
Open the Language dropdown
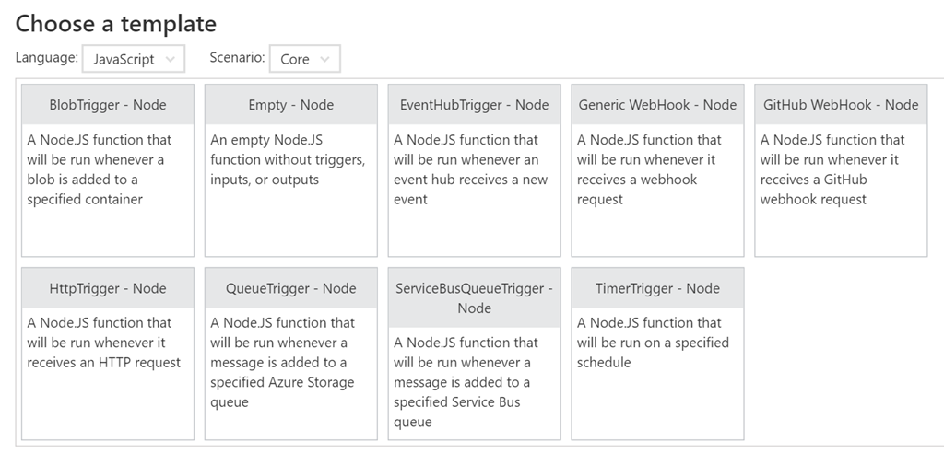tap(133, 59)
